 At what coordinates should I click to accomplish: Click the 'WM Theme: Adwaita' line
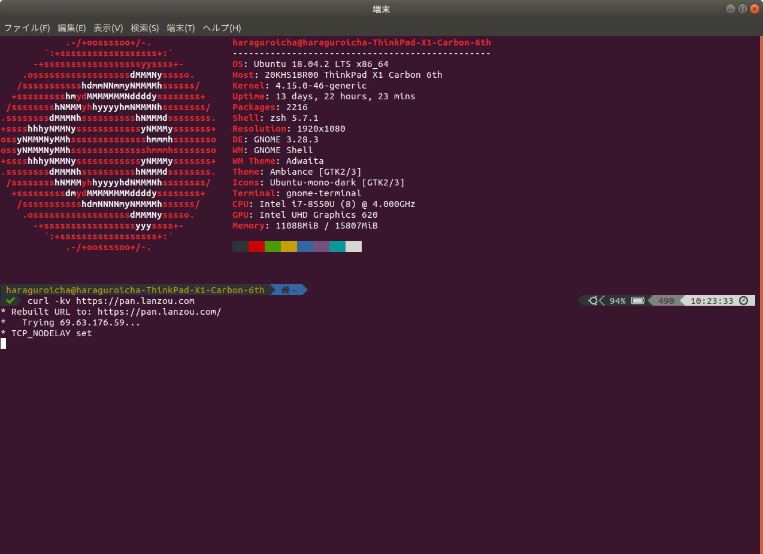coord(278,161)
